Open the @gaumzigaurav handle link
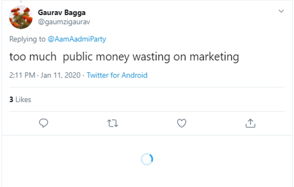This screenshot has width=294, height=187. coord(65,22)
